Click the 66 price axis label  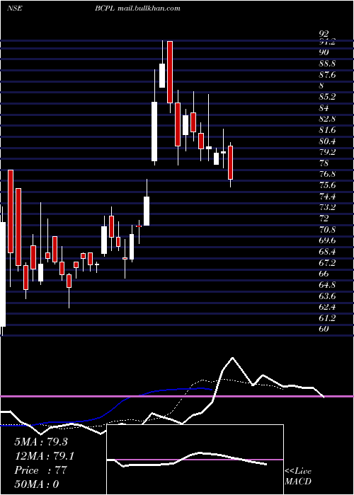(324, 274)
